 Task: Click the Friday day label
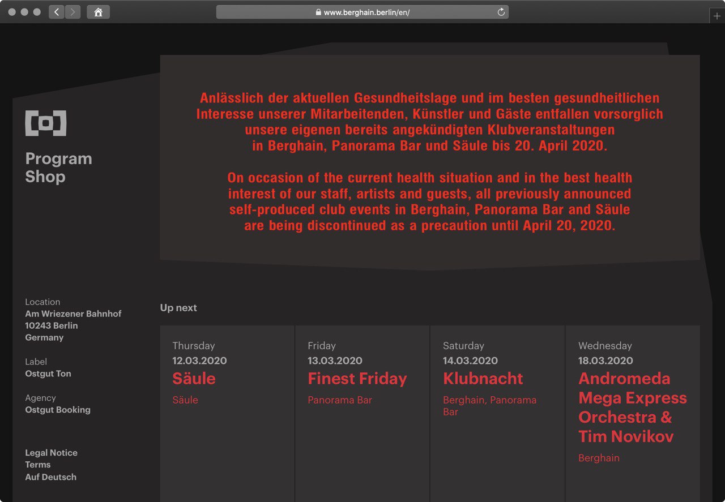[322, 346]
